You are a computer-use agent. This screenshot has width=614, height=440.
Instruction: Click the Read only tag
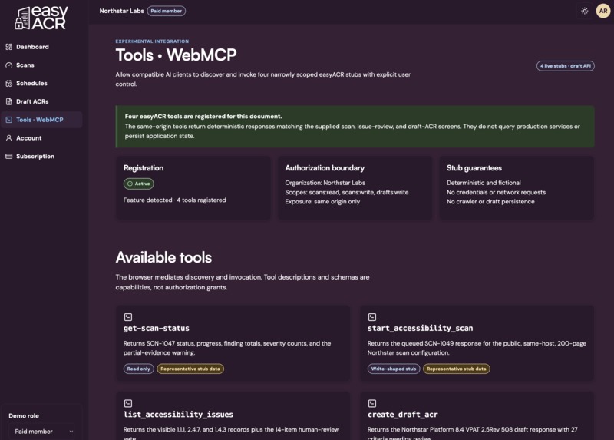[139, 369]
